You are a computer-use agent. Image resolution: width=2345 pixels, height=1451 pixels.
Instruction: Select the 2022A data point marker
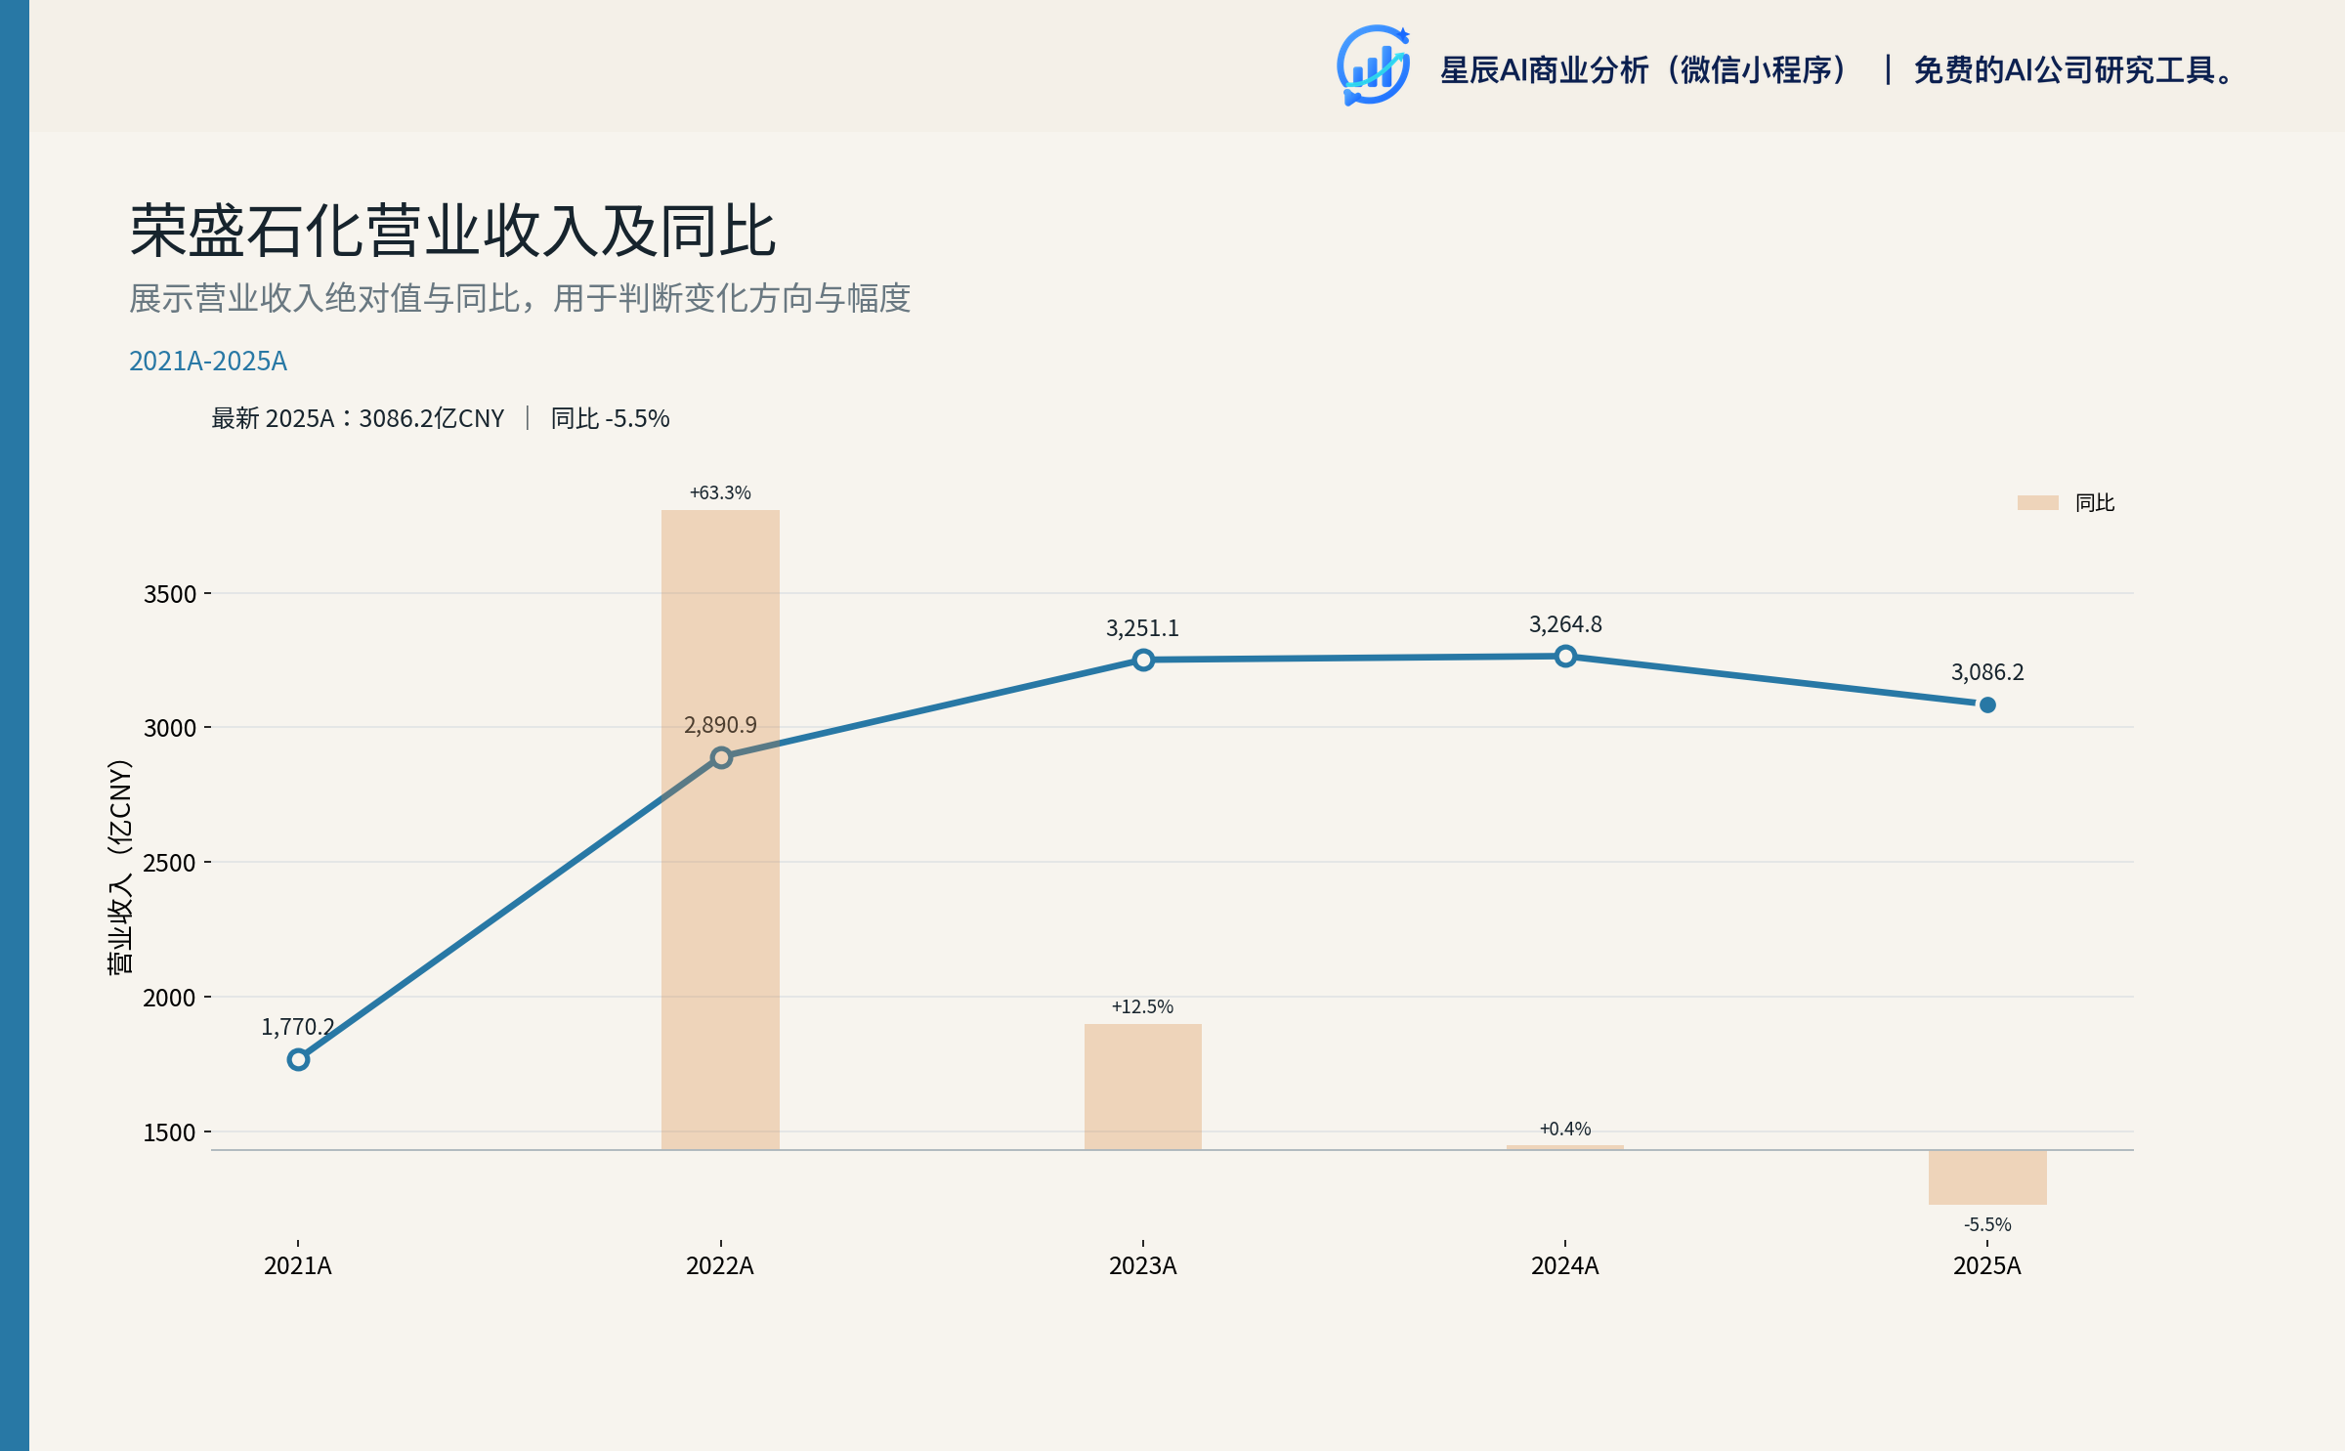pos(721,757)
